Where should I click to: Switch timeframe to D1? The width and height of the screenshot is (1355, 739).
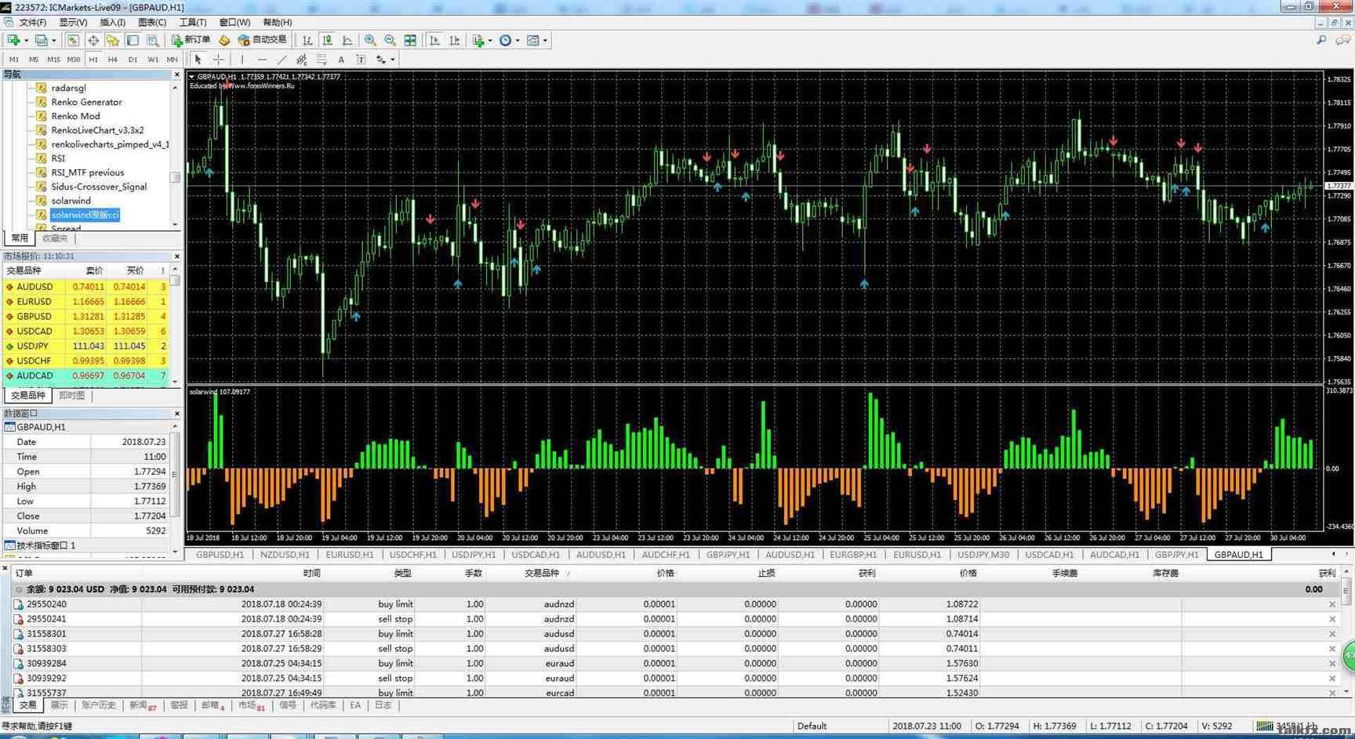click(133, 60)
